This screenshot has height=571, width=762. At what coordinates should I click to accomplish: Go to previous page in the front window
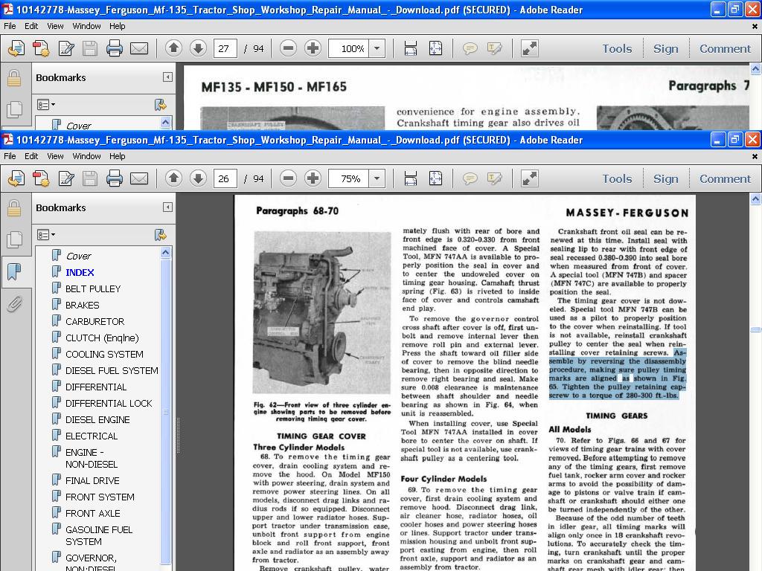(x=173, y=178)
